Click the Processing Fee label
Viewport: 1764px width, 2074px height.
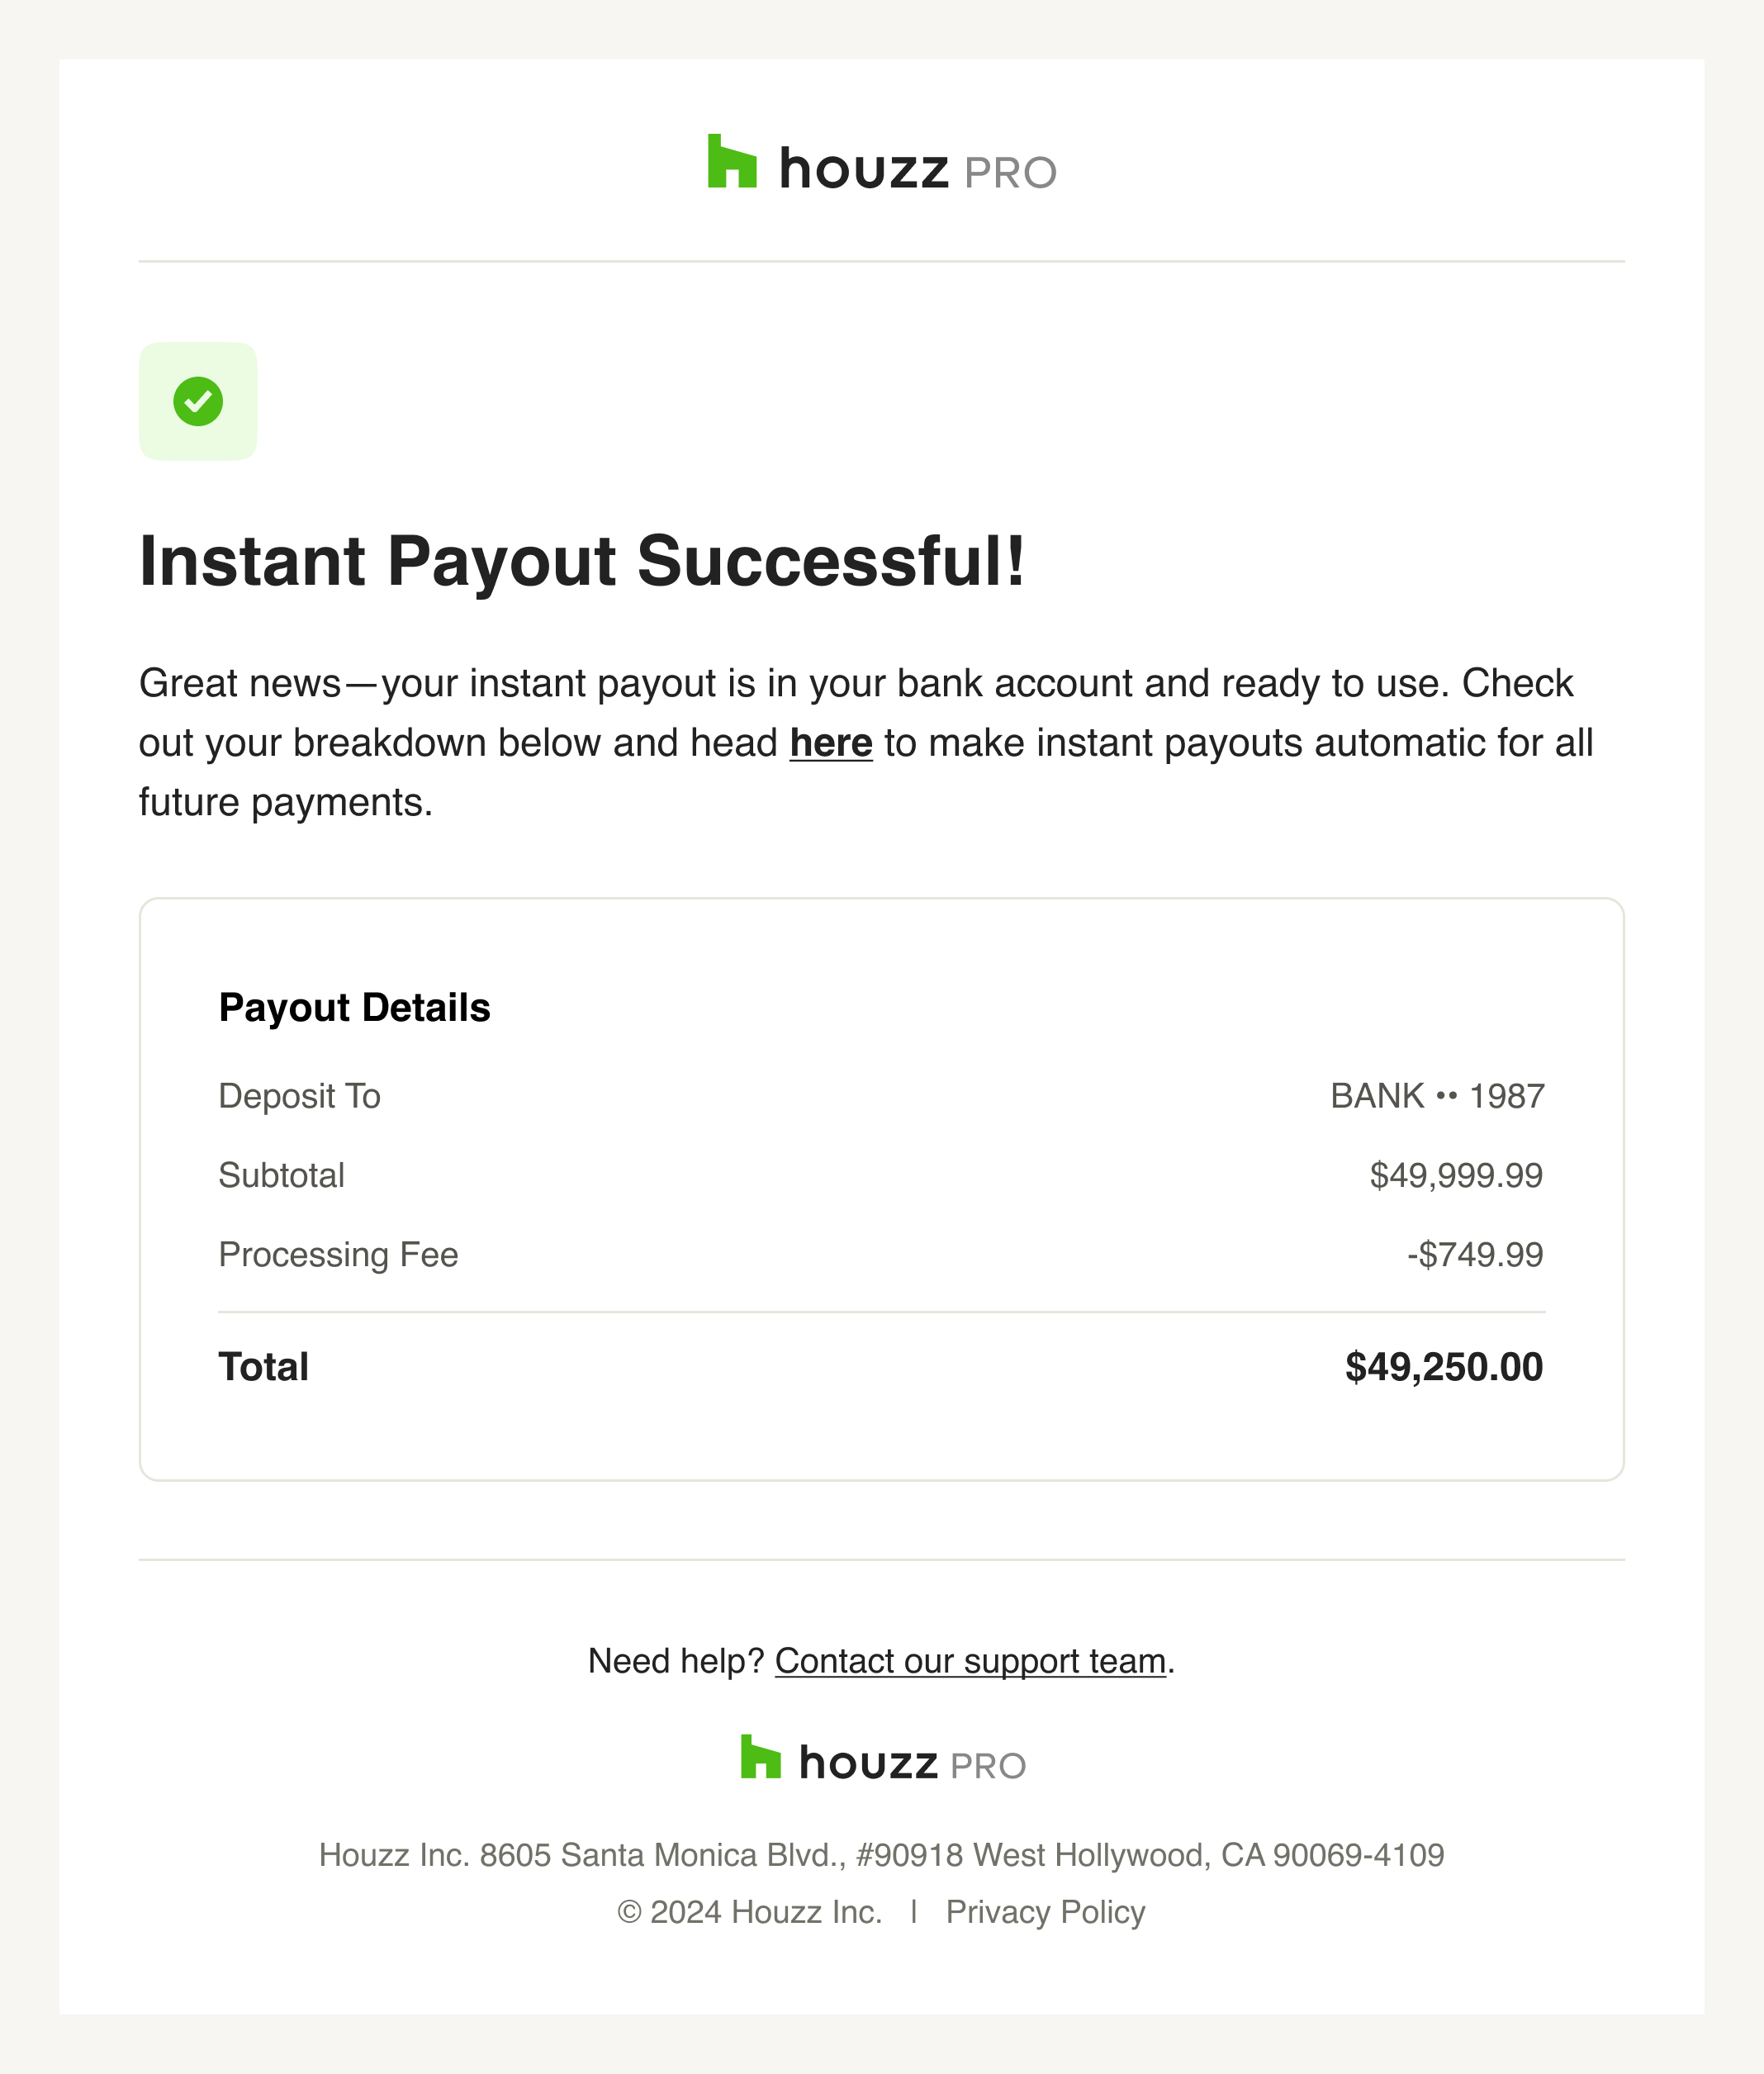[338, 1254]
